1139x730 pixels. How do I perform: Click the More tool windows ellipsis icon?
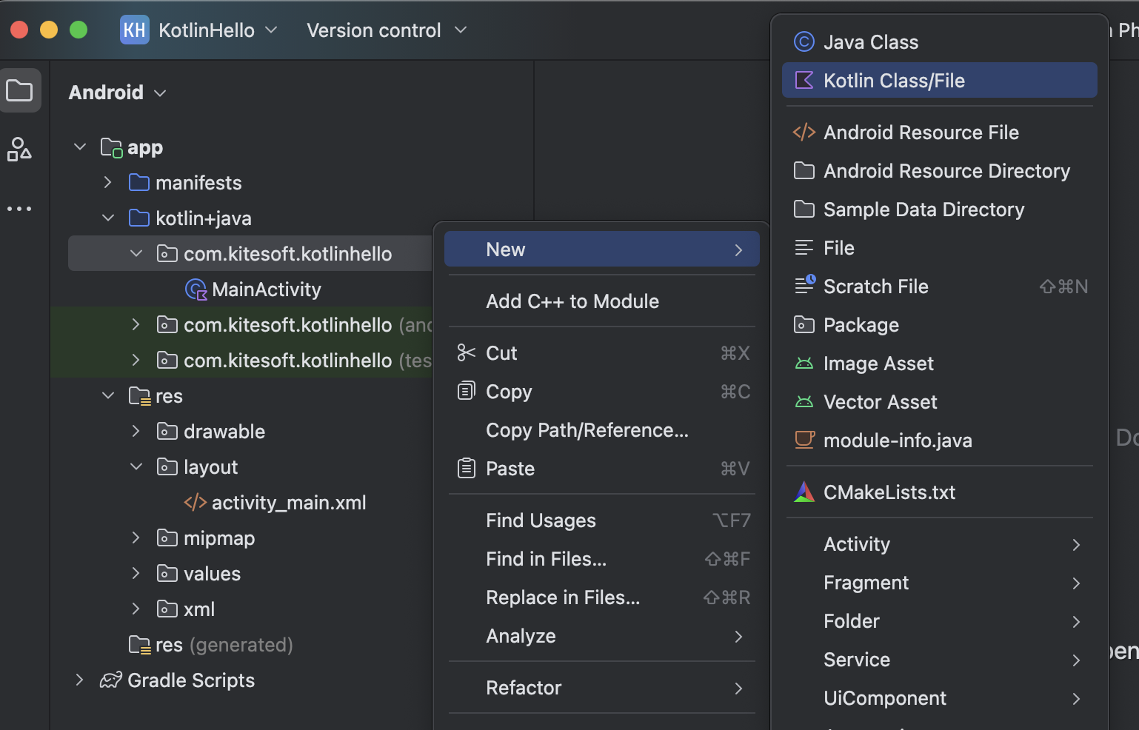19,209
